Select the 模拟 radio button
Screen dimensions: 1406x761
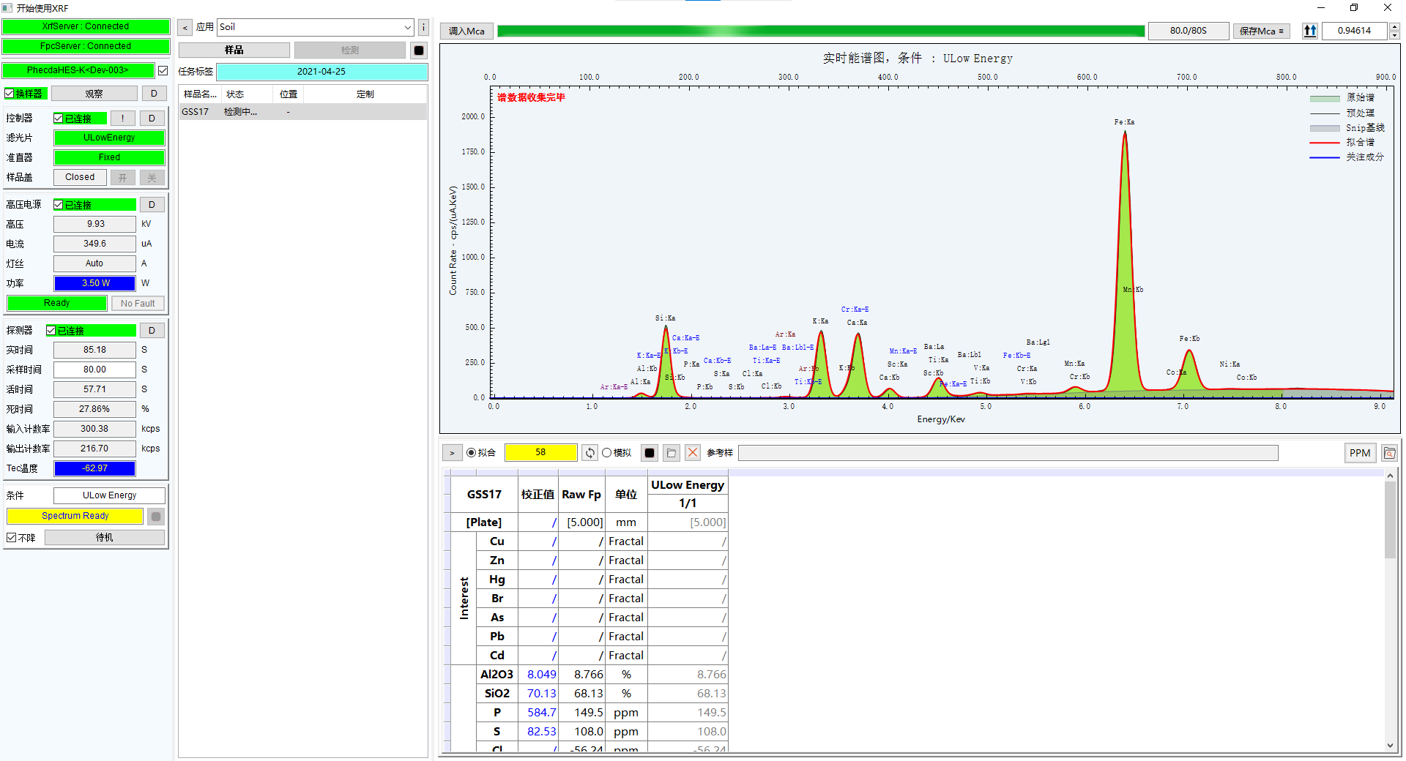coord(607,453)
